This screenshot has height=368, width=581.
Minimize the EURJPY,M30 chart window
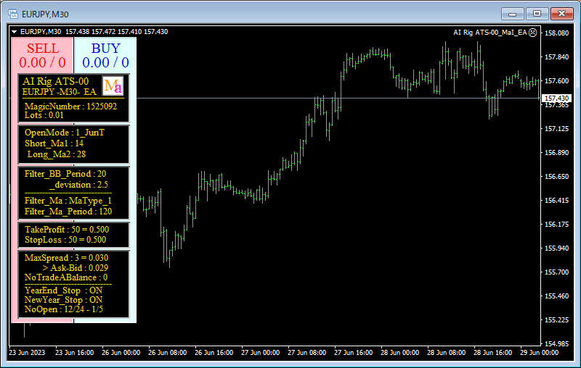pyautogui.click(x=513, y=14)
